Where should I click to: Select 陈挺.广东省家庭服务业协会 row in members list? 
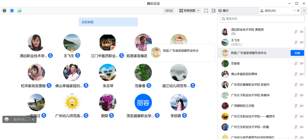(261, 53)
